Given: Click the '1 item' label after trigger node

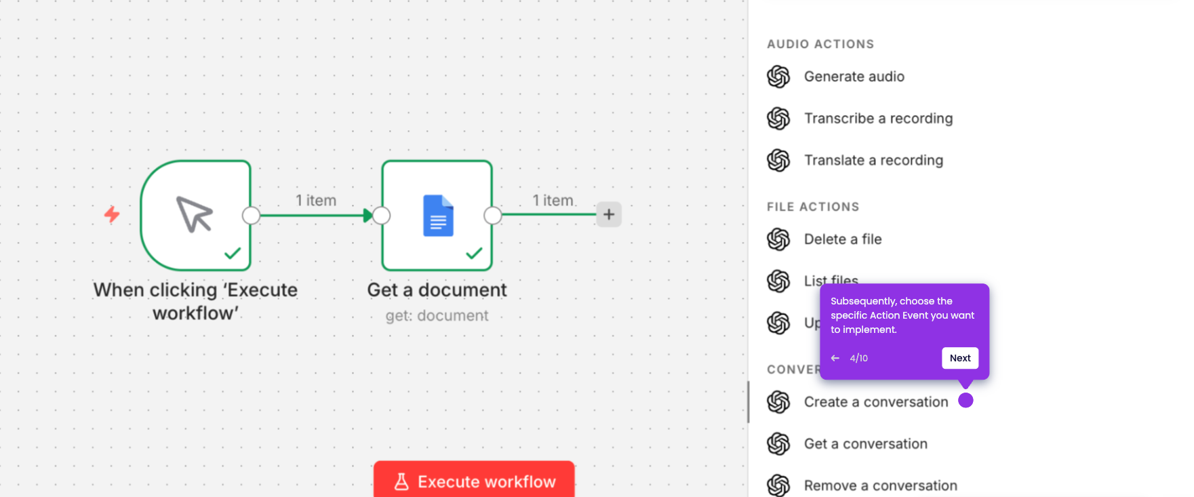Looking at the screenshot, I should (x=316, y=201).
